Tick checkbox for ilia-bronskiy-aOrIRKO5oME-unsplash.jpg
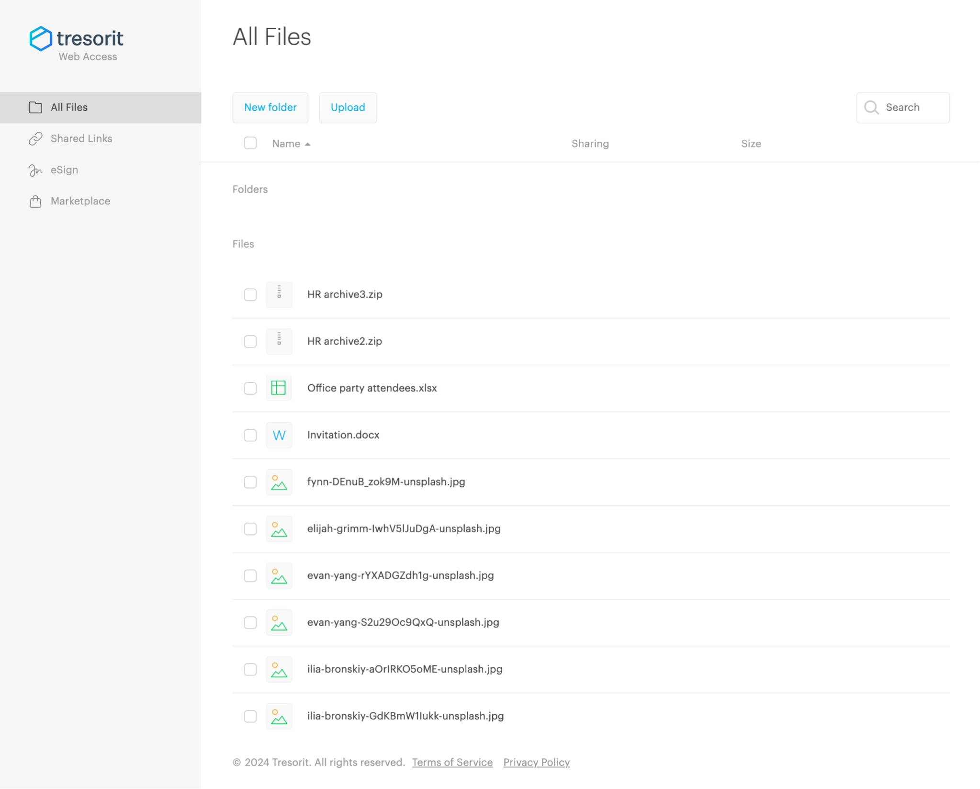Viewport: 980px width, 789px height. (250, 670)
